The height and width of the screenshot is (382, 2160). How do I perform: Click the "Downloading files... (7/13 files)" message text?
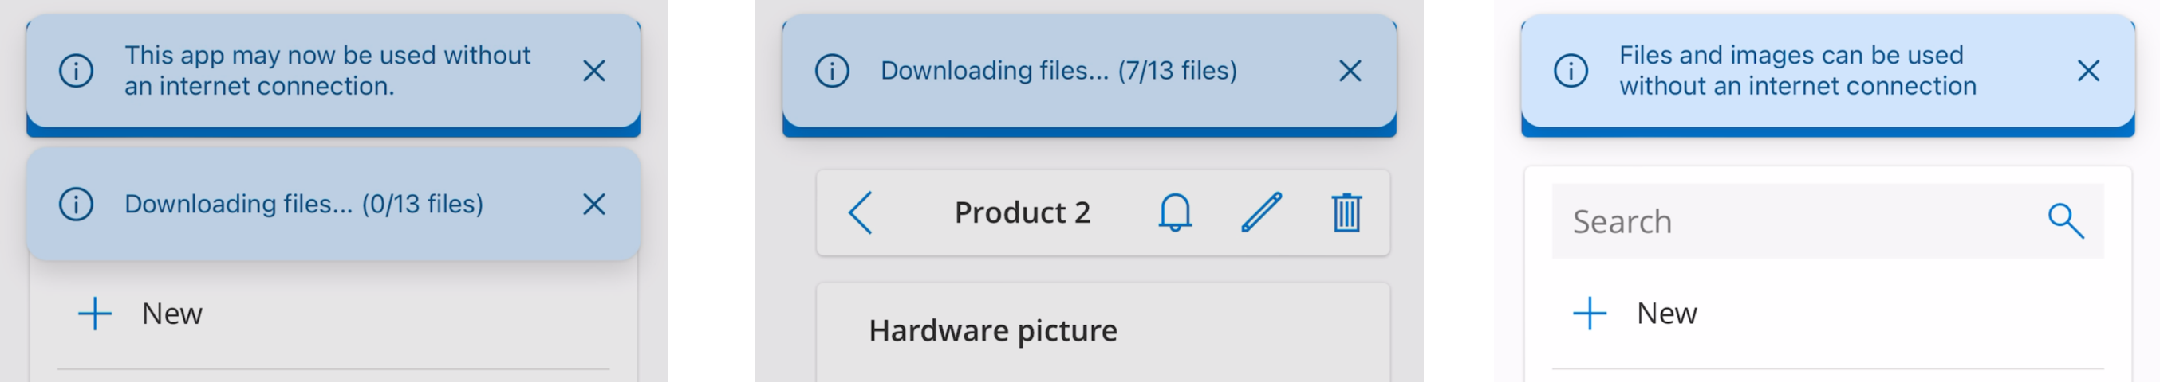point(1058,71)
